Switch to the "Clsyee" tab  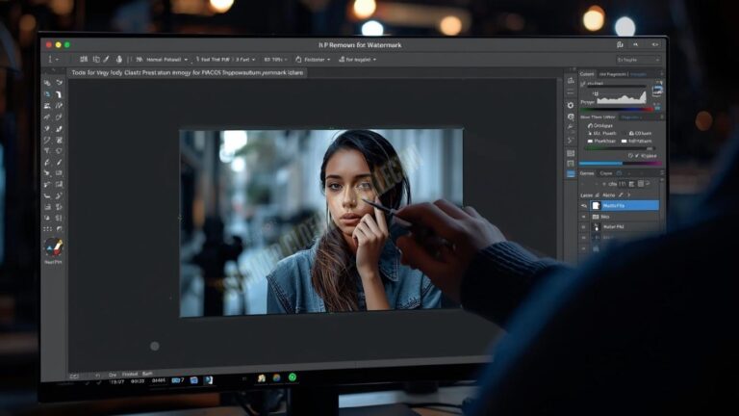(x=606, y=173)
